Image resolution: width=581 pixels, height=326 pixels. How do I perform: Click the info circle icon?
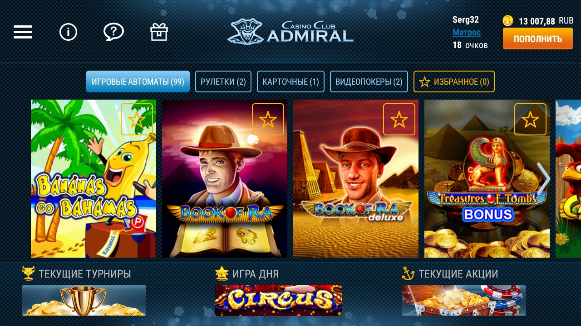click(x=69, y=32)
